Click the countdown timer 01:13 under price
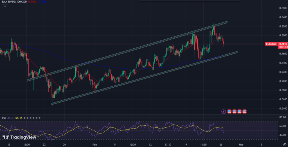This screenshot has height=147, width=288. [x=283, y=47]
